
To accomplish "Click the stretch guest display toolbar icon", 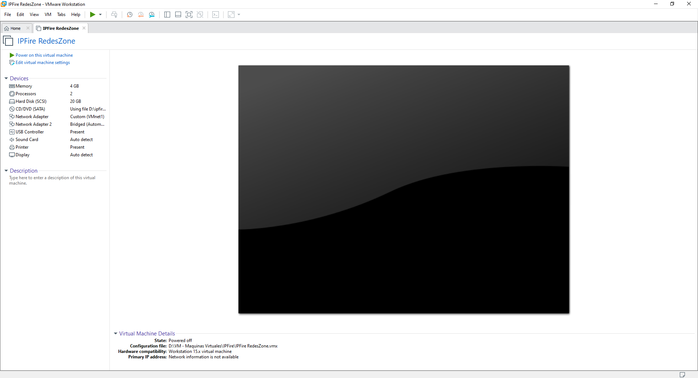I will coord(231,15).
